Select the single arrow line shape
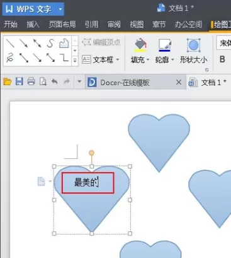 [x=23, y=44]
